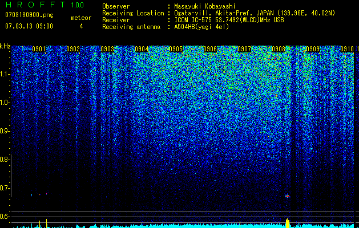Click the meteor count value 4
This screenshot has height=228, width=359.
point(81,26)
